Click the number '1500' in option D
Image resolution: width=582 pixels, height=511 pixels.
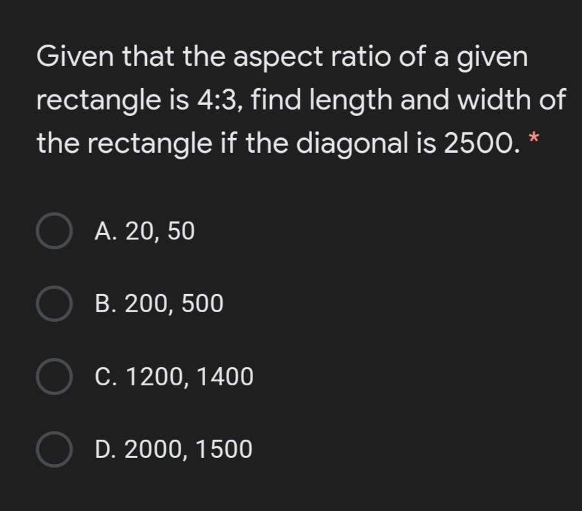222,449
